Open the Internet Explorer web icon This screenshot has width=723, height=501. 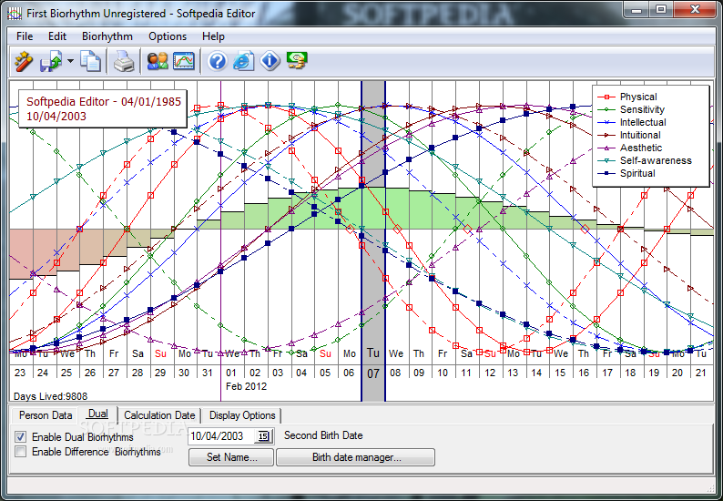pyautogui.click(x=243, y=61)
